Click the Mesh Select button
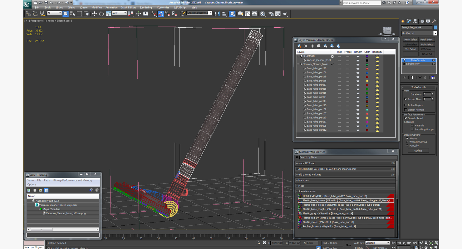 click(x=410, y=40)
